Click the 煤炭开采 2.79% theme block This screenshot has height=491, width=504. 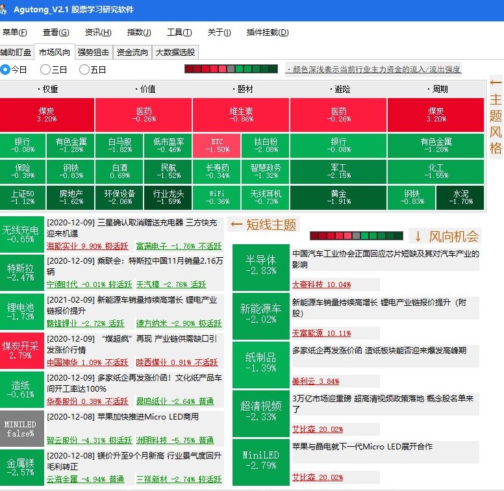coord(21,350)
